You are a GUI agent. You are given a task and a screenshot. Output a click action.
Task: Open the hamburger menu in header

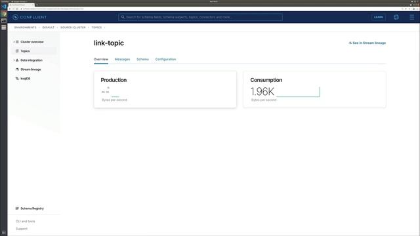[411, 17]
